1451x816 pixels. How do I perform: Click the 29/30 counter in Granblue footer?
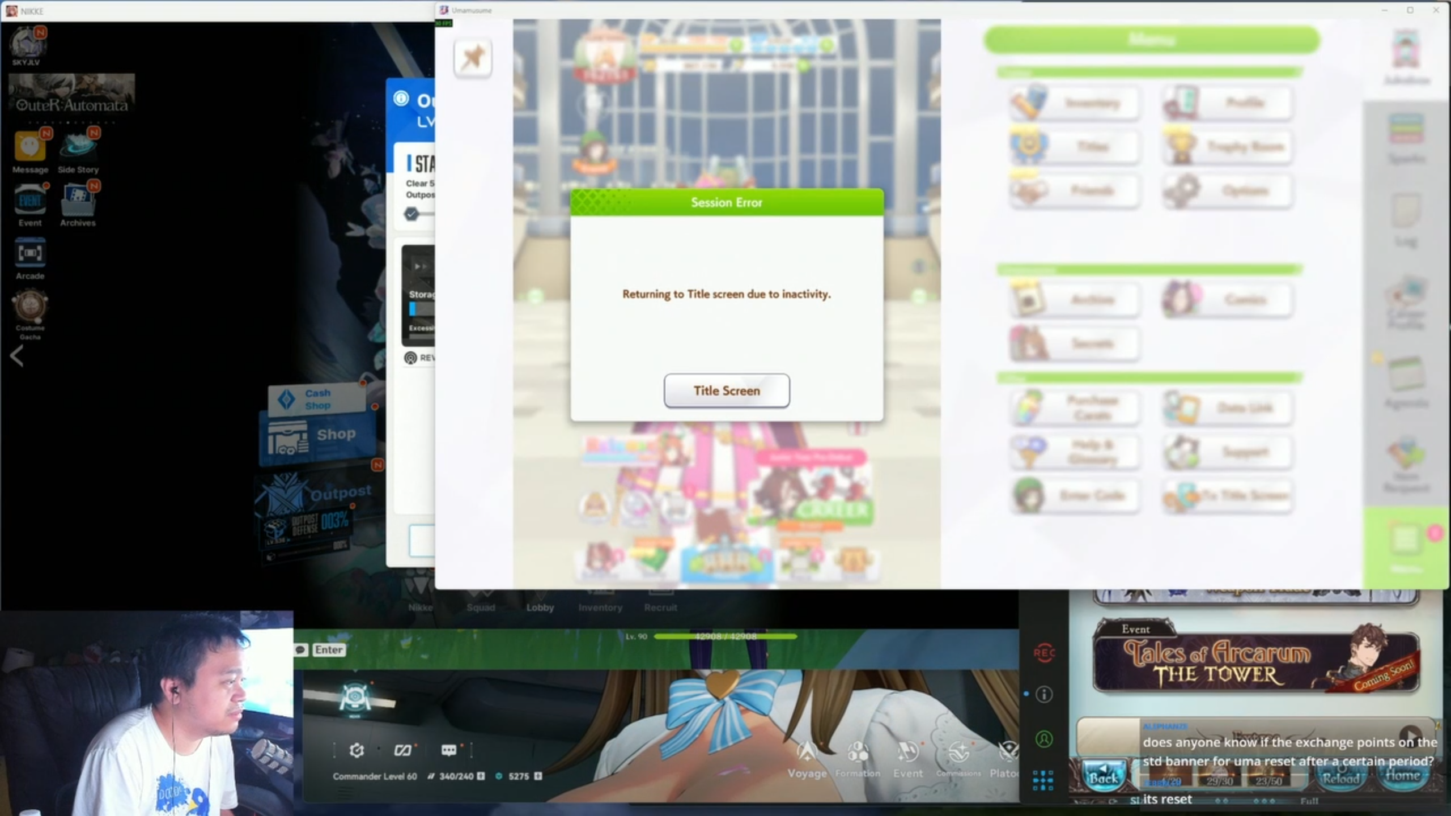click(1219, 781)
